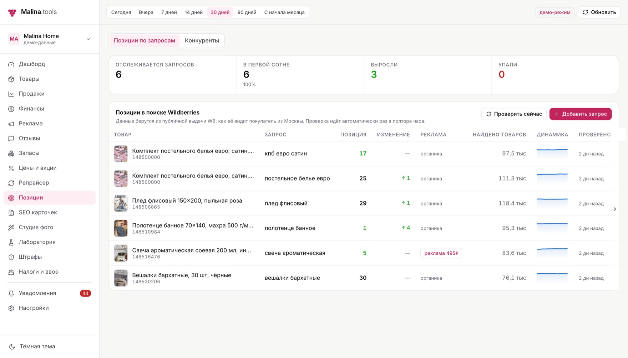Click the реклама 495₽ badge

coord(441,253)
